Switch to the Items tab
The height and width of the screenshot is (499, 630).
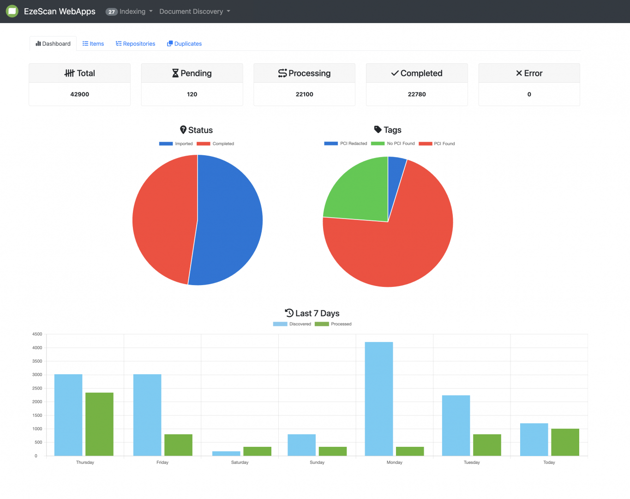point(93,44)
